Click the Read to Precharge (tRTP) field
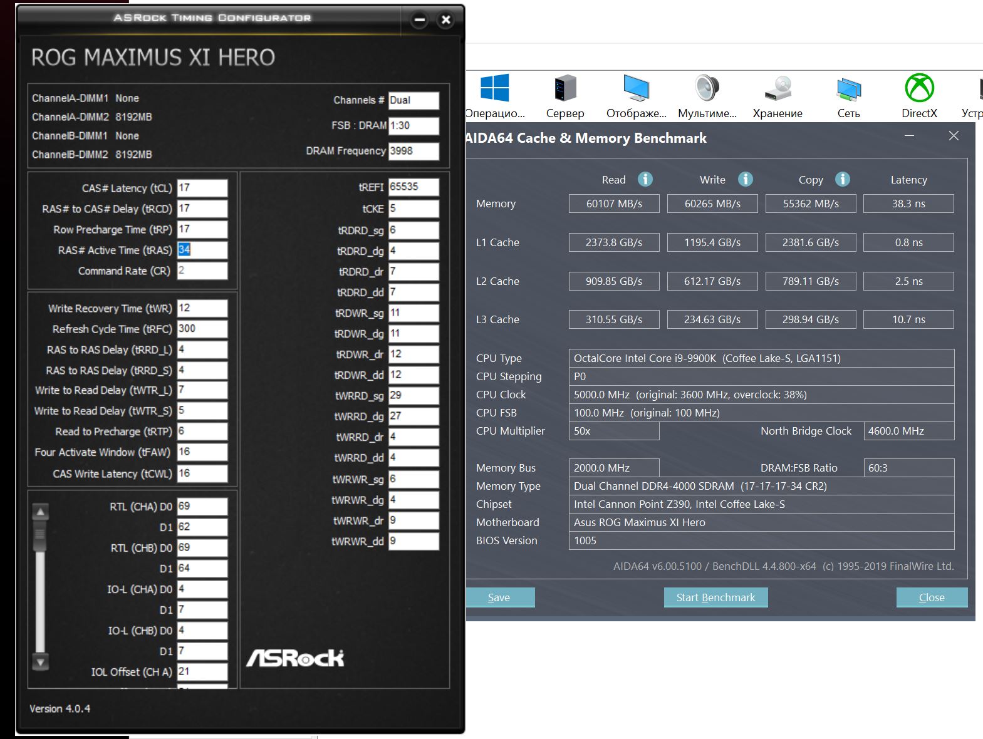Screen dimensions: 983x739 point(202,432)
